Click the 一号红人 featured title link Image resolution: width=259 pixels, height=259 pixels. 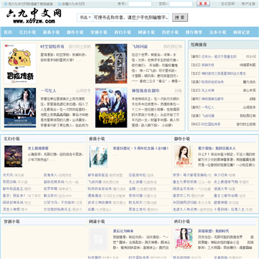48,91
